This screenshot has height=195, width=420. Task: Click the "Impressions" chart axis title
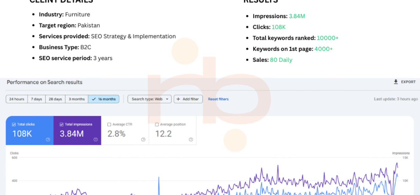click(401, 153)
